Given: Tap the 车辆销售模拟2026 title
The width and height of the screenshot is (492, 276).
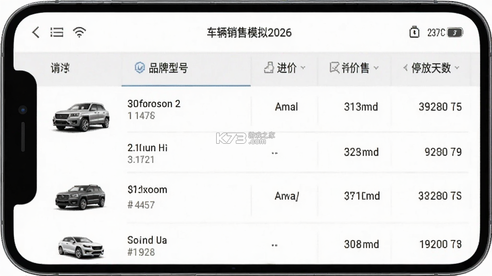Looking at the screenshot, I should tap(249, 33).
